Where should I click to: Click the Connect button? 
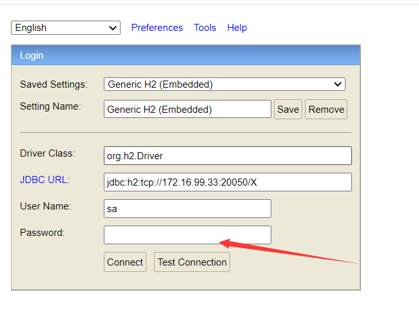tap(125, 262)
